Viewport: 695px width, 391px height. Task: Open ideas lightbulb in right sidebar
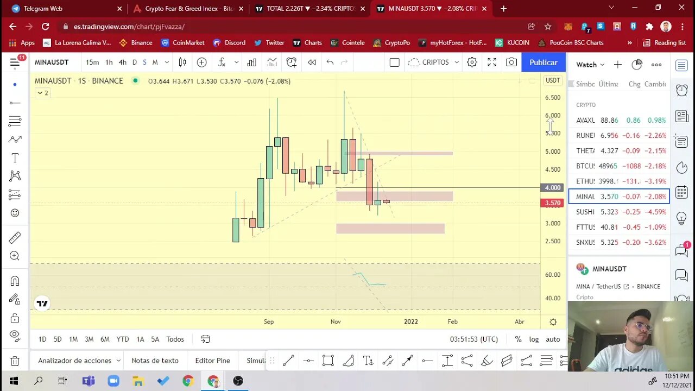[x=682, y=218]
